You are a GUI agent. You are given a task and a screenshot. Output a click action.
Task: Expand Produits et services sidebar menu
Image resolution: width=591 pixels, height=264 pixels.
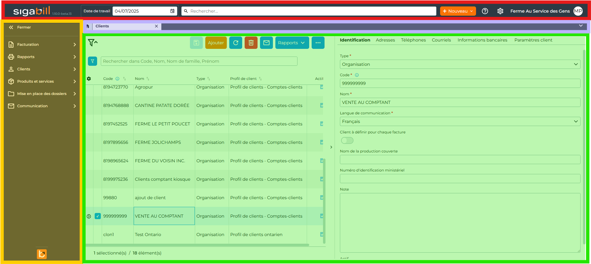coord(42,81)
